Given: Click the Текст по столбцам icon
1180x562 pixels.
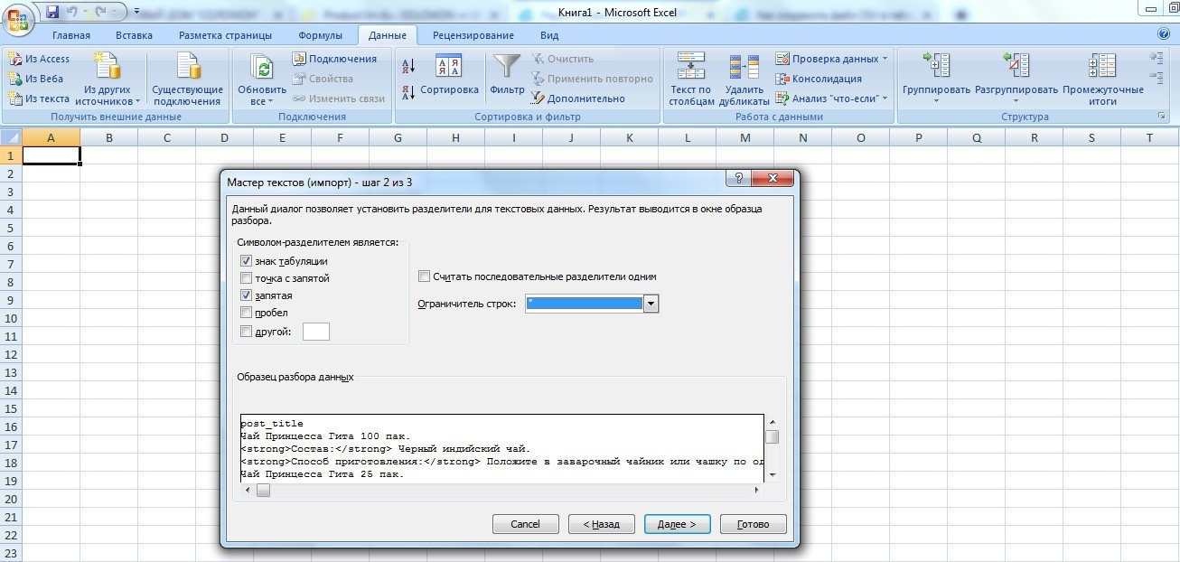Looking at the screenshot, I should 691,68.
